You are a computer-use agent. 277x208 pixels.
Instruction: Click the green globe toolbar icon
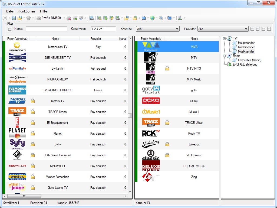(152, 18)
